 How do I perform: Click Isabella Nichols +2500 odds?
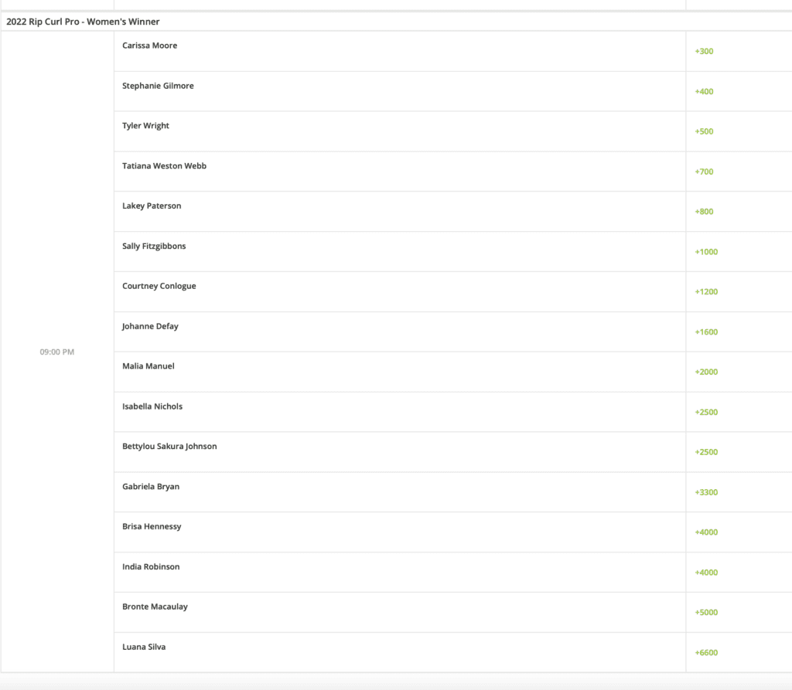pyautogui.click(x=706, y=413)
